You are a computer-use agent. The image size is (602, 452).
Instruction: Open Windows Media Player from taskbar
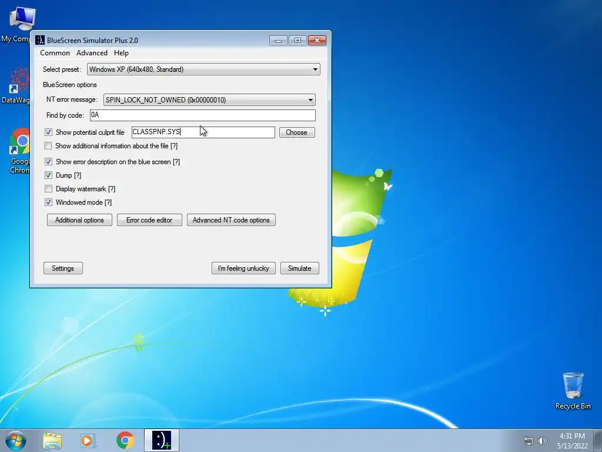[x=88, y=440]
